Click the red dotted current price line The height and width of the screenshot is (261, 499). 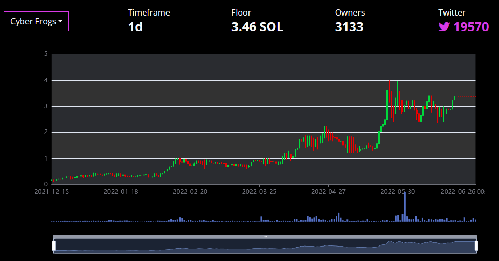tap(465, 96)
